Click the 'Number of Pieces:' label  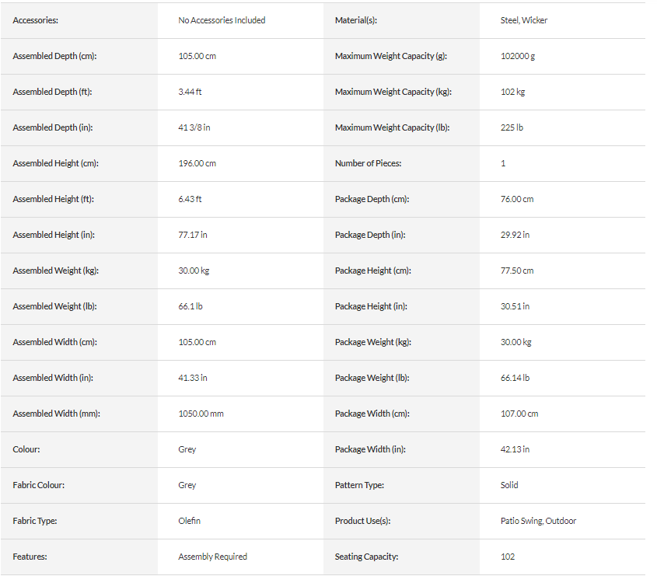pos(368,163)
